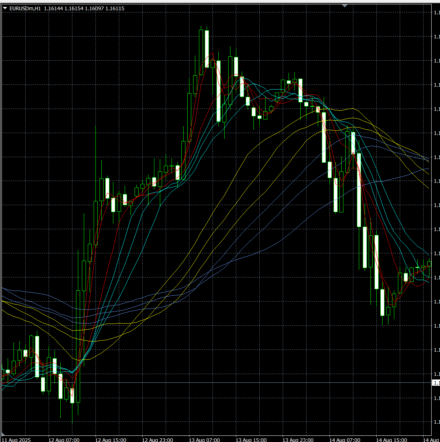Click the lowest candle near 12 Aug 07:00
440x442 pixels.
(x=72, y=396)
